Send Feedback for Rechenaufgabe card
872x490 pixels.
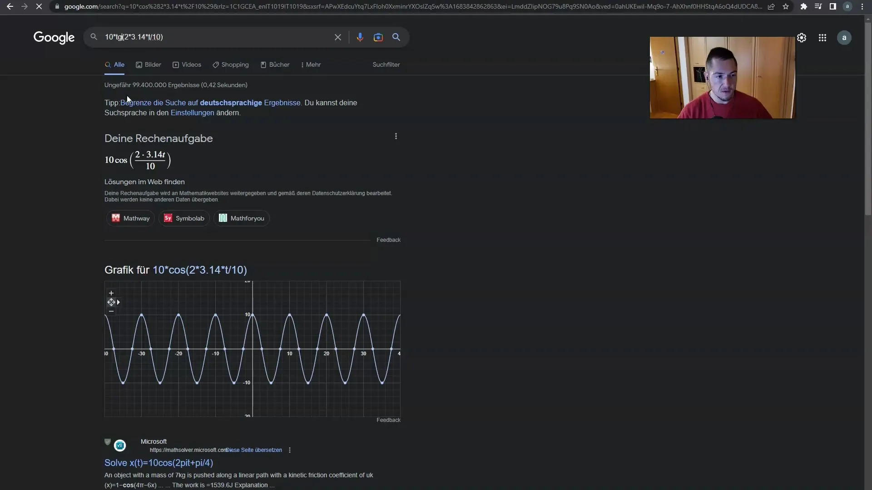pyautogui.click(x=388, y=240)
